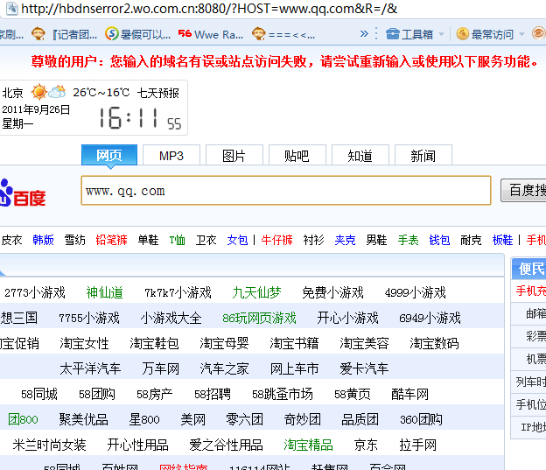The image size is (546, 470).
Task: Open the 开心小游戏 link
Action: pos(347,318)
